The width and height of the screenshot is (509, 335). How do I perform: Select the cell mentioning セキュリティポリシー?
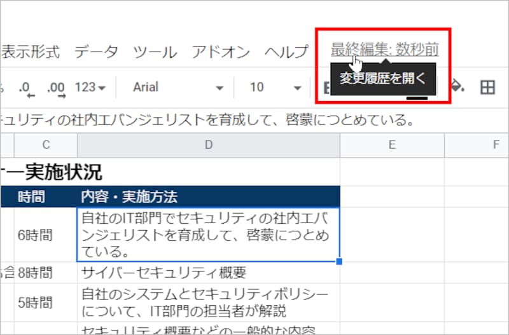click(209, 303)
